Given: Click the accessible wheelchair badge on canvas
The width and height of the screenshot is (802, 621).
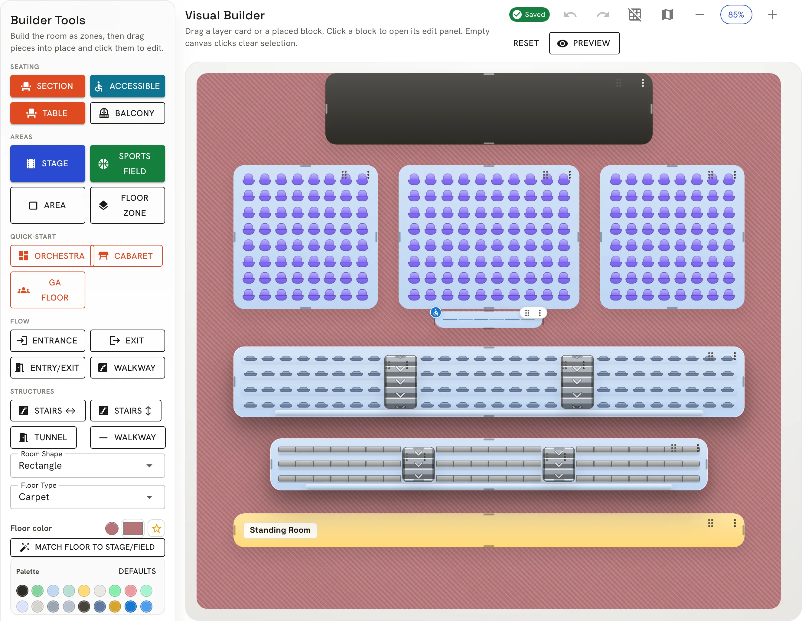Looking at the screenshot, I should (x=435, y=312).
